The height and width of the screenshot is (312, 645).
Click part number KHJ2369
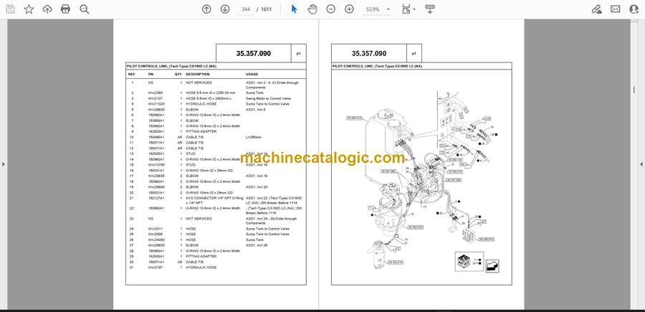tap(155, 93)
